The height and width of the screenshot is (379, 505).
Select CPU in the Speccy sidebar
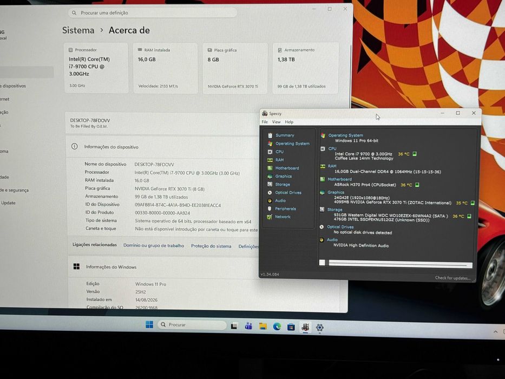click(279, 152)
